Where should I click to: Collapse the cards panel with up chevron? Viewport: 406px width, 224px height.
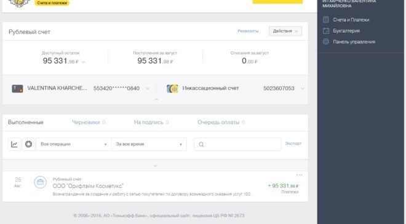click(156, 99)
